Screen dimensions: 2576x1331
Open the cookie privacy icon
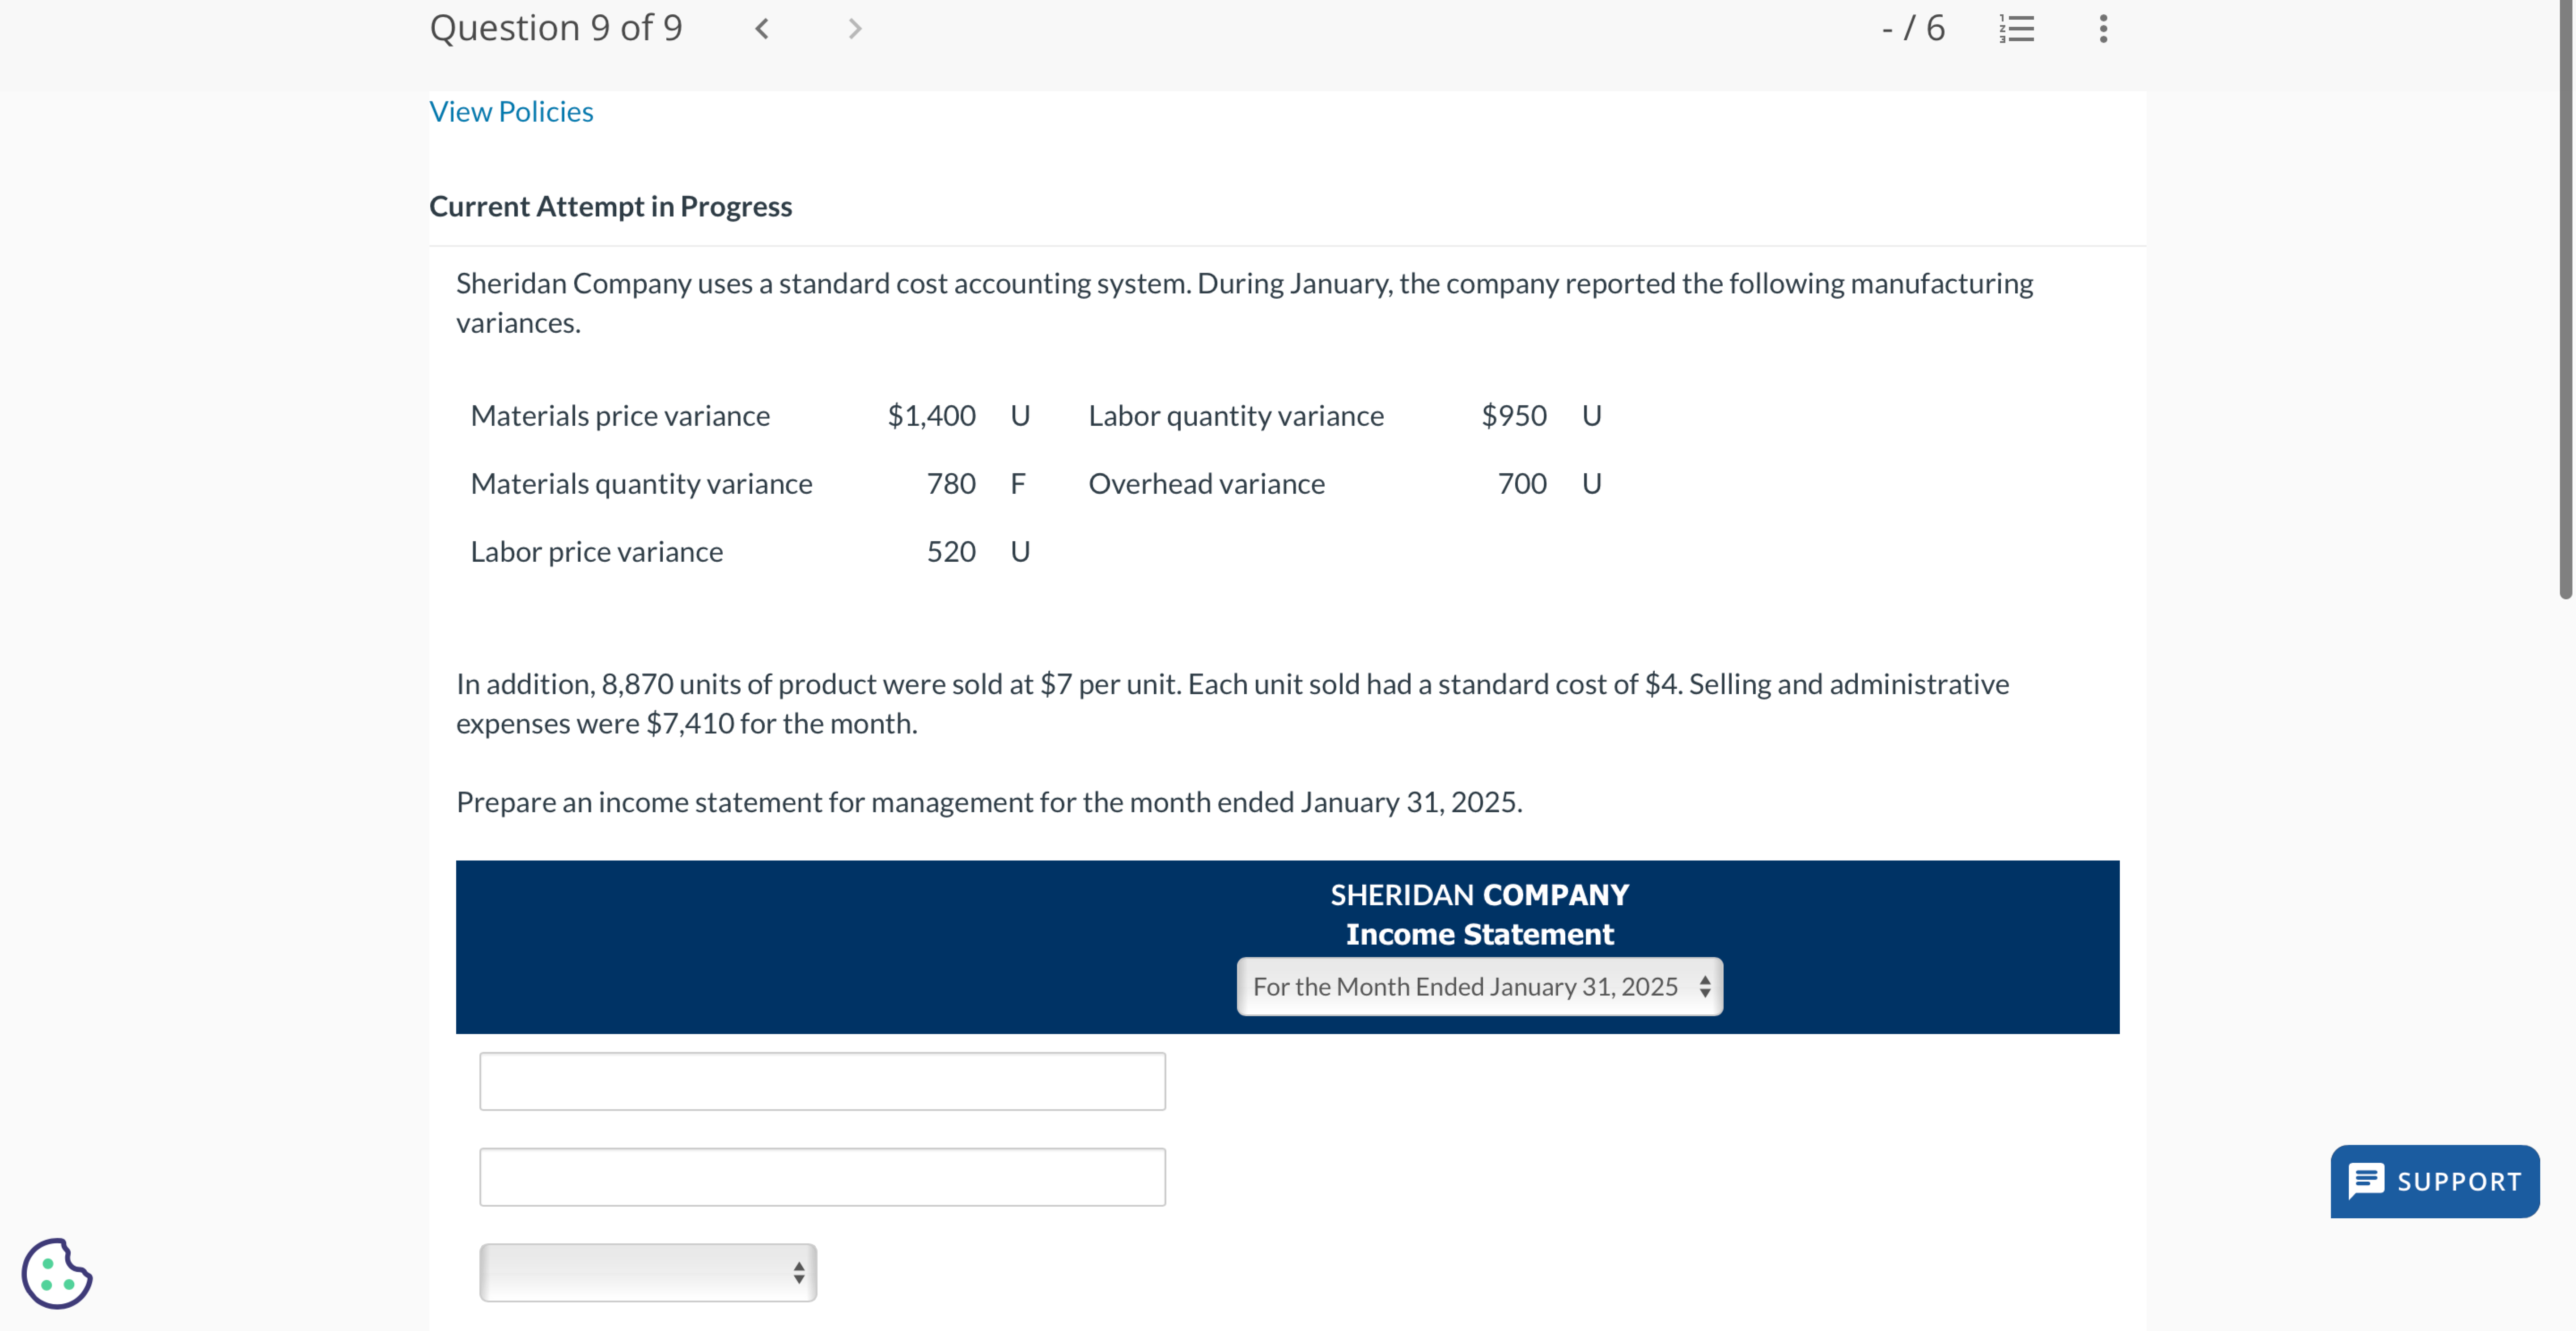[55, 1274]
